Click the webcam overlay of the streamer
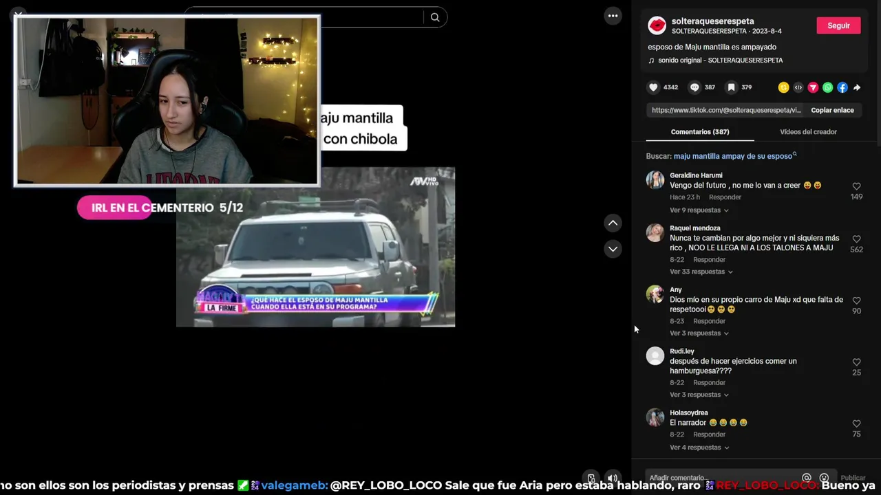The width and height of the screenshot is (881, 495). 167,101
